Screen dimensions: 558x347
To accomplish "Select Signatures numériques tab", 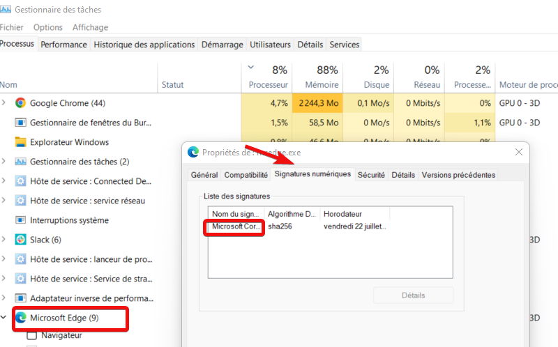I will click(312, 174).
